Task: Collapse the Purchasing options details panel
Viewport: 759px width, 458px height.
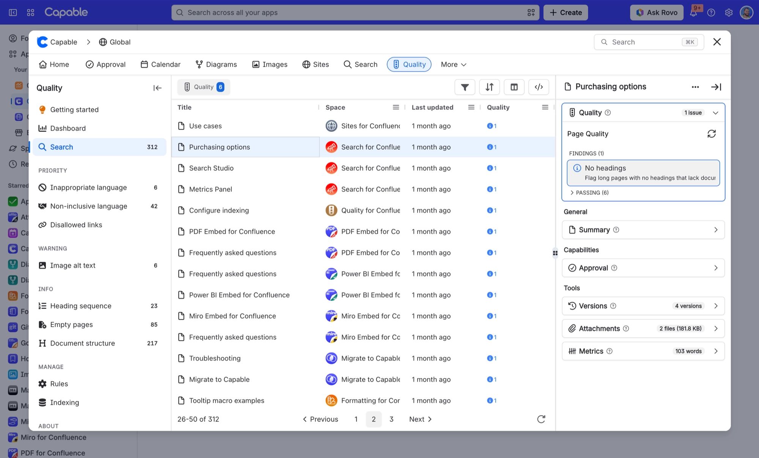Action: coord(716,87)
